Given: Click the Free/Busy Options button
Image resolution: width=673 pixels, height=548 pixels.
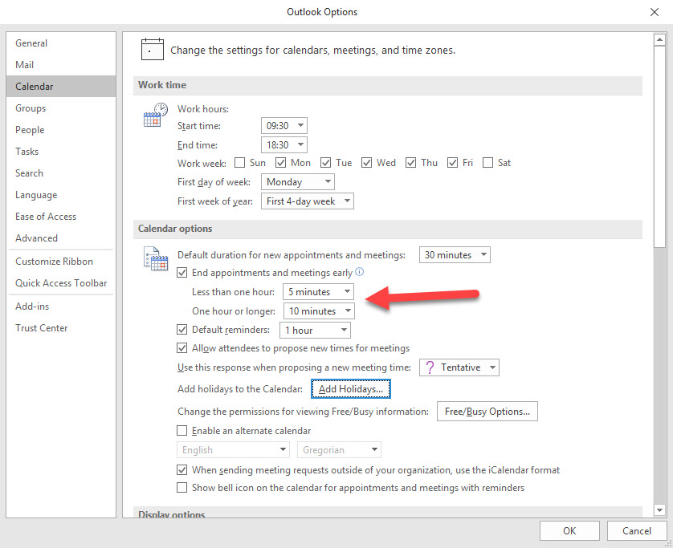Looking at the screenshot, I should [x=487, y=412].
